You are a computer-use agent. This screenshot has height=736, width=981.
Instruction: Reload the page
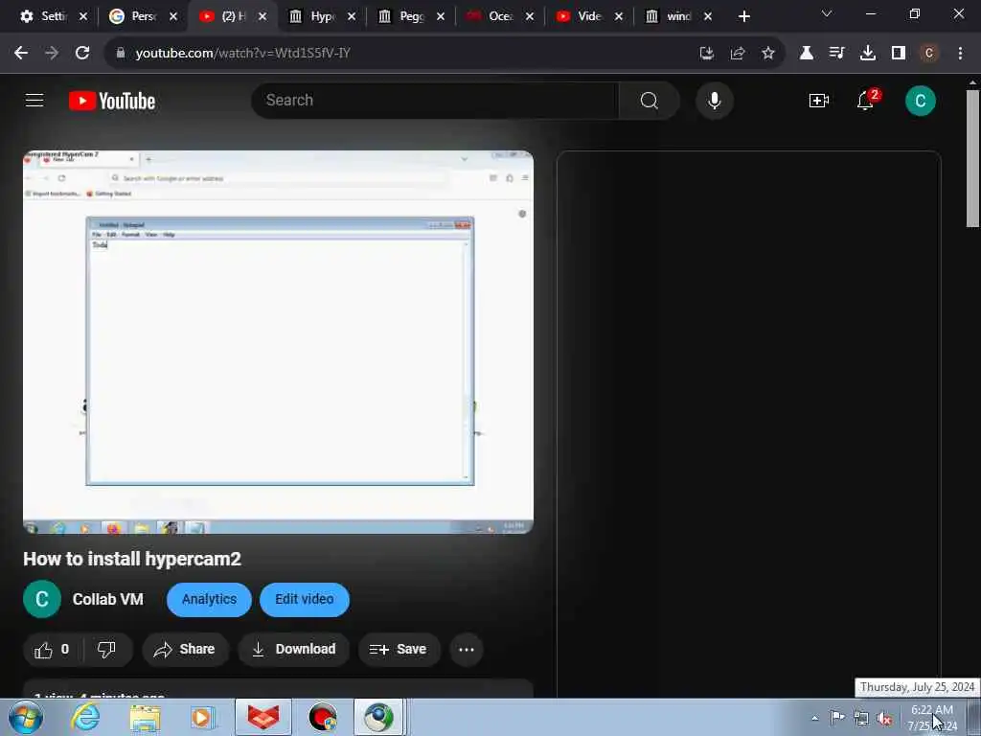point(82,54)
